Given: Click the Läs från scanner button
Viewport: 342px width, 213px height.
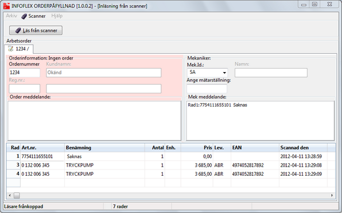Looking at the screenshot, I should pyautogui.click(x=36, y=30).
